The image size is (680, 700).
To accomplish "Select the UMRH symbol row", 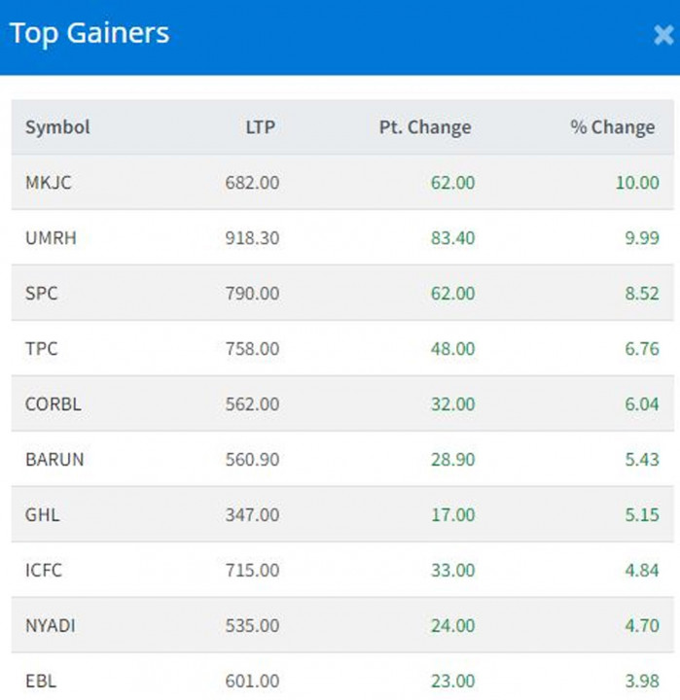I will (x=50, y=237).
